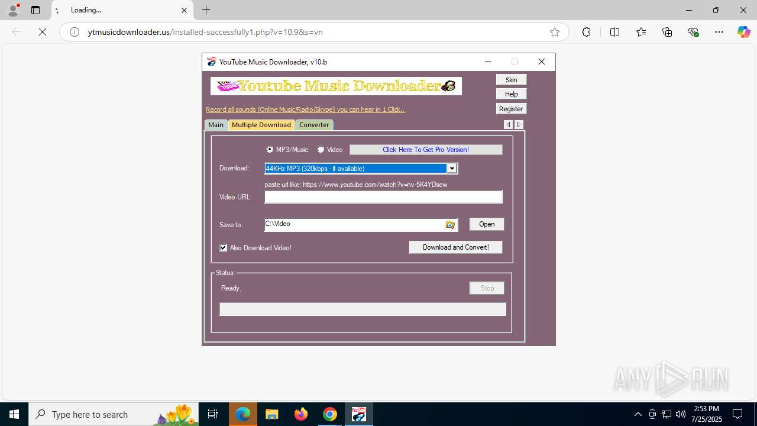Click the Stop button
Screen dimensions: 757x426
487,288
